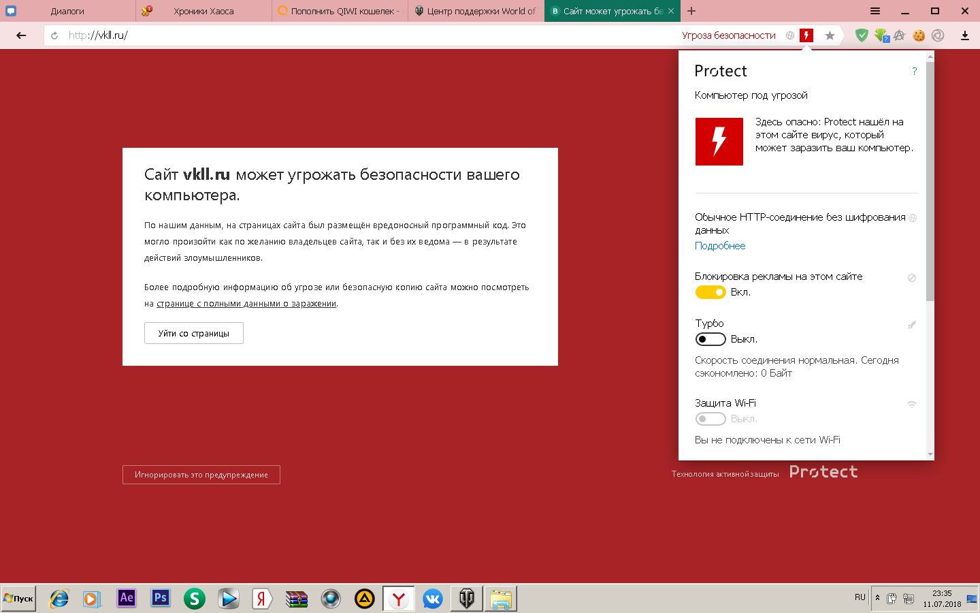Go back with the back arrow

pyautogui.click(x=21, y=35)
